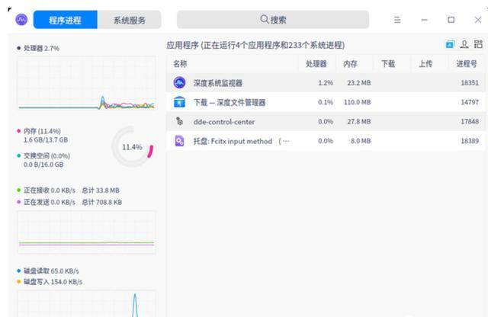
Task: Click the 正在接收 0.0 KB/s label
Action: click(x=50, y=190)
